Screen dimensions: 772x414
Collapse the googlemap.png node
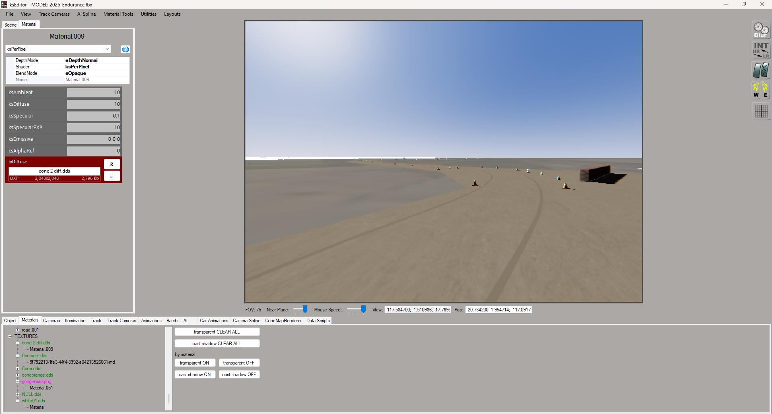click(x=18, y=381)
